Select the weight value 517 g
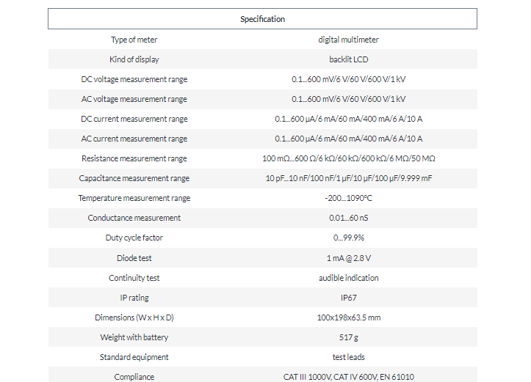 click(348, 337)
